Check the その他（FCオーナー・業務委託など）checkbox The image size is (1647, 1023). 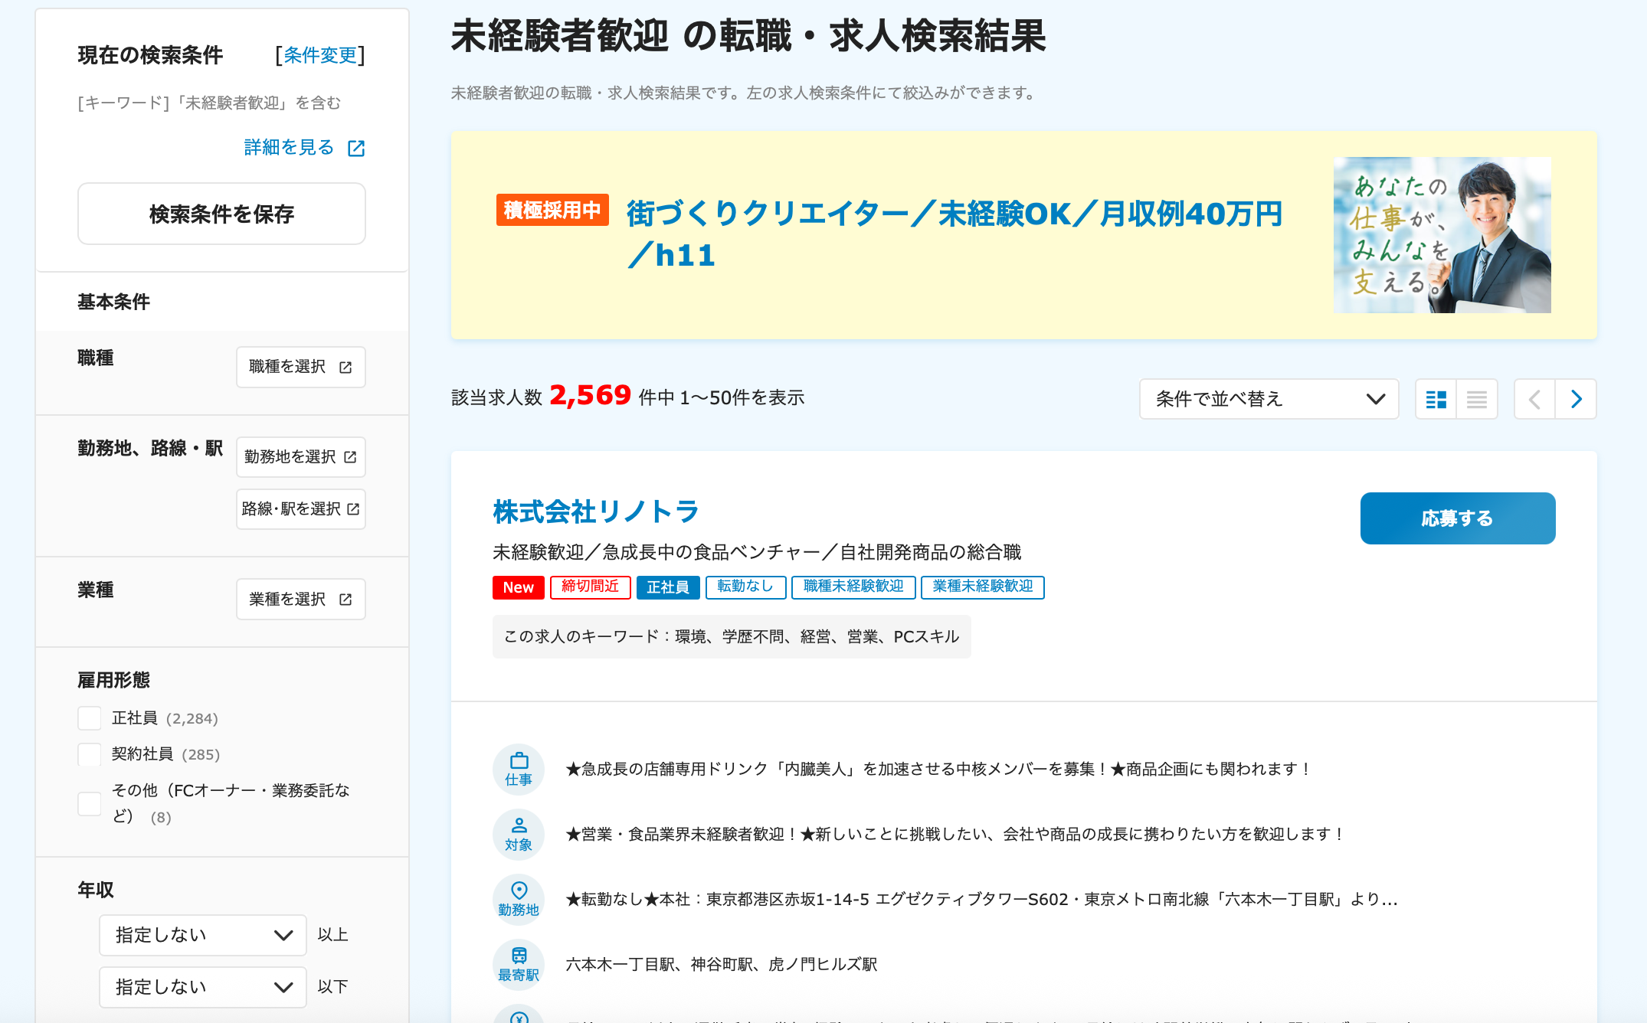tap(89, 803)
